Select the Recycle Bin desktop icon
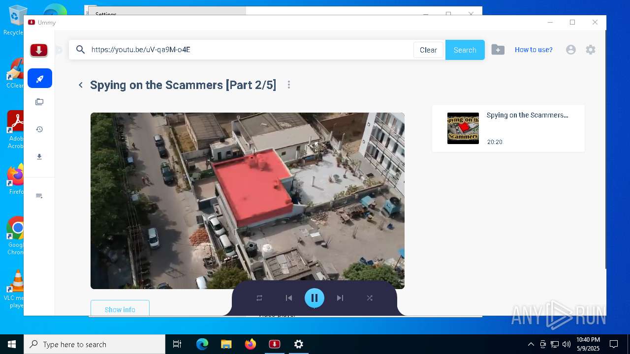Screen dimensions: 630x354 pos(15,21)
